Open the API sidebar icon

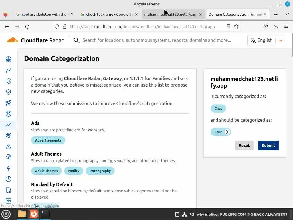[x=8, y=201]
